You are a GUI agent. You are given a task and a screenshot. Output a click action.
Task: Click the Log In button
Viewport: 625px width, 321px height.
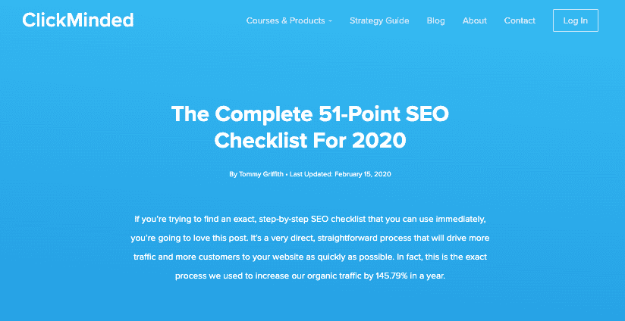pyautogui.click(x=575, y=20)
